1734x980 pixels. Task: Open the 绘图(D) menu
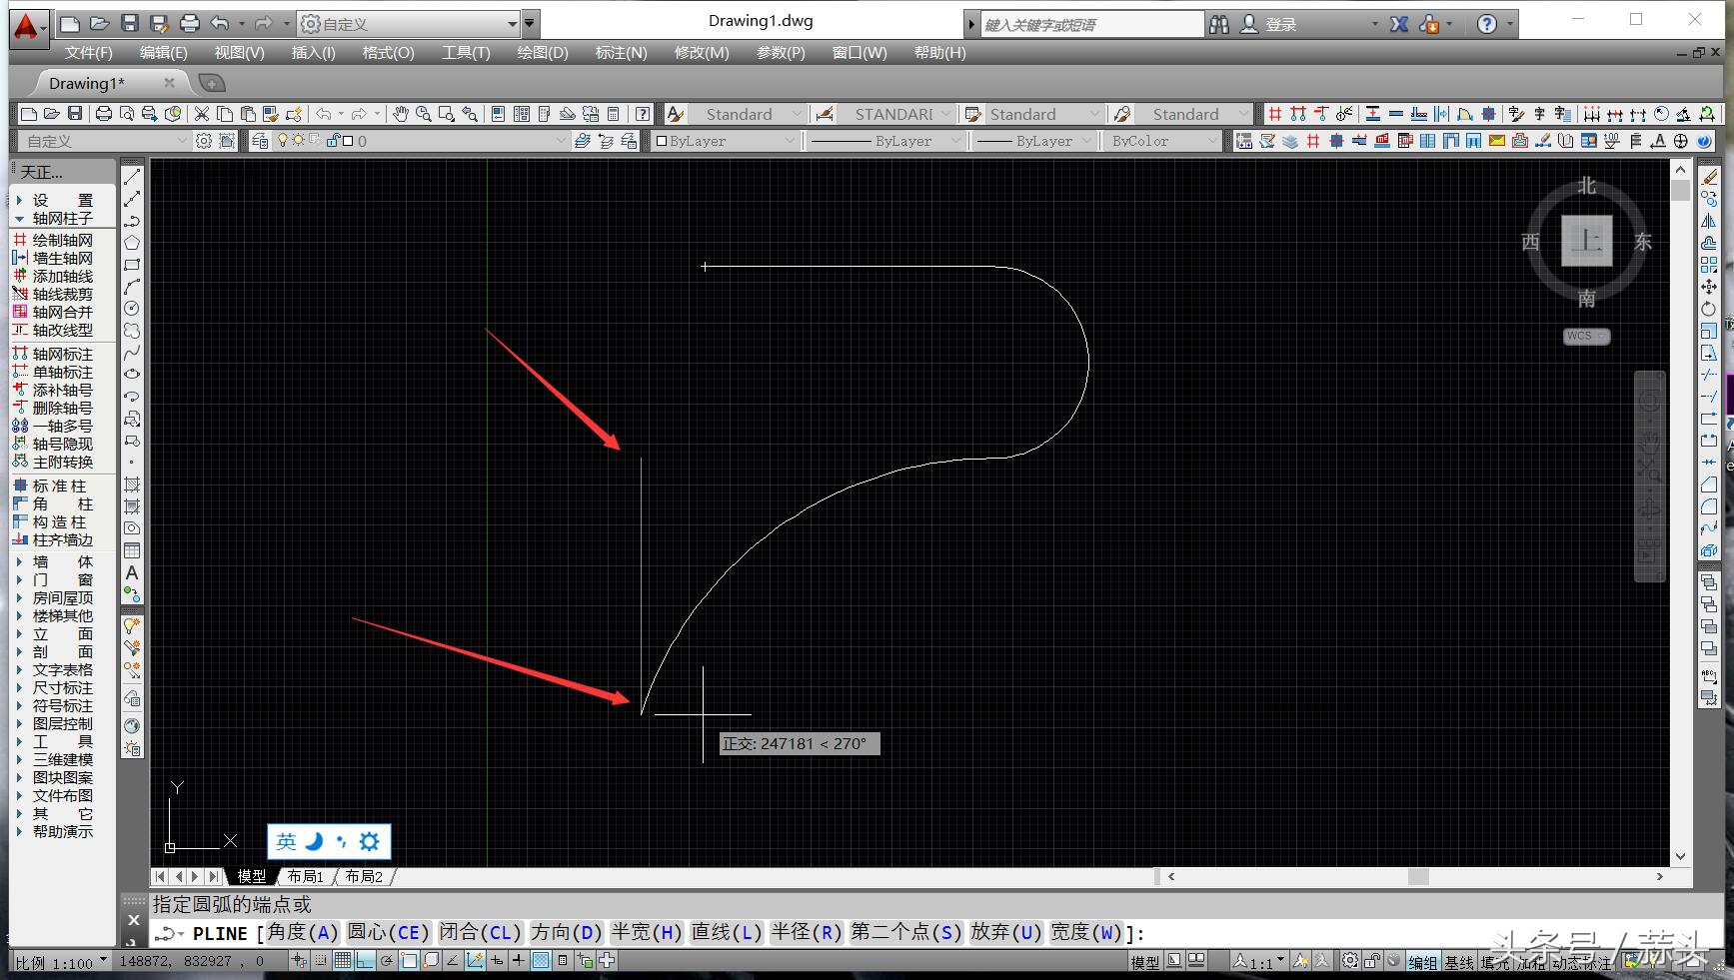(x=542, y=53)
